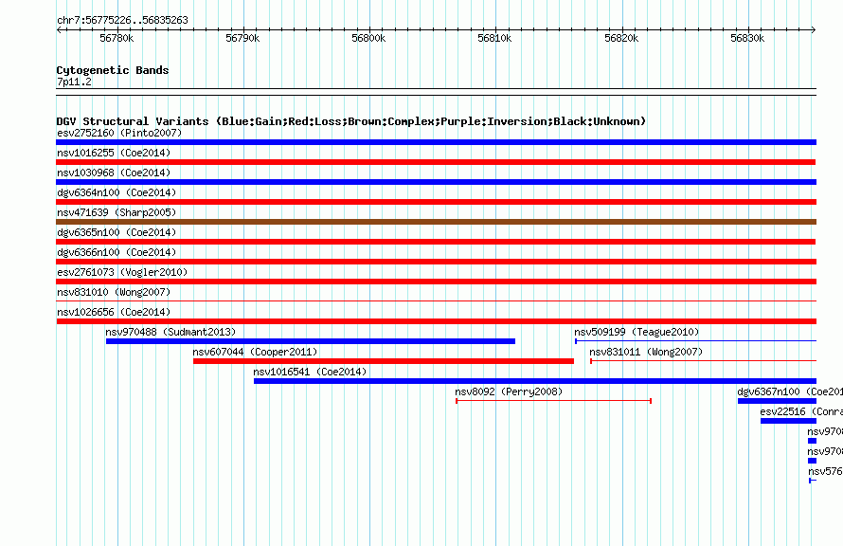Select the blue bar beneath esv22516
Screen dimensions: 843x546
coord(788,421)
